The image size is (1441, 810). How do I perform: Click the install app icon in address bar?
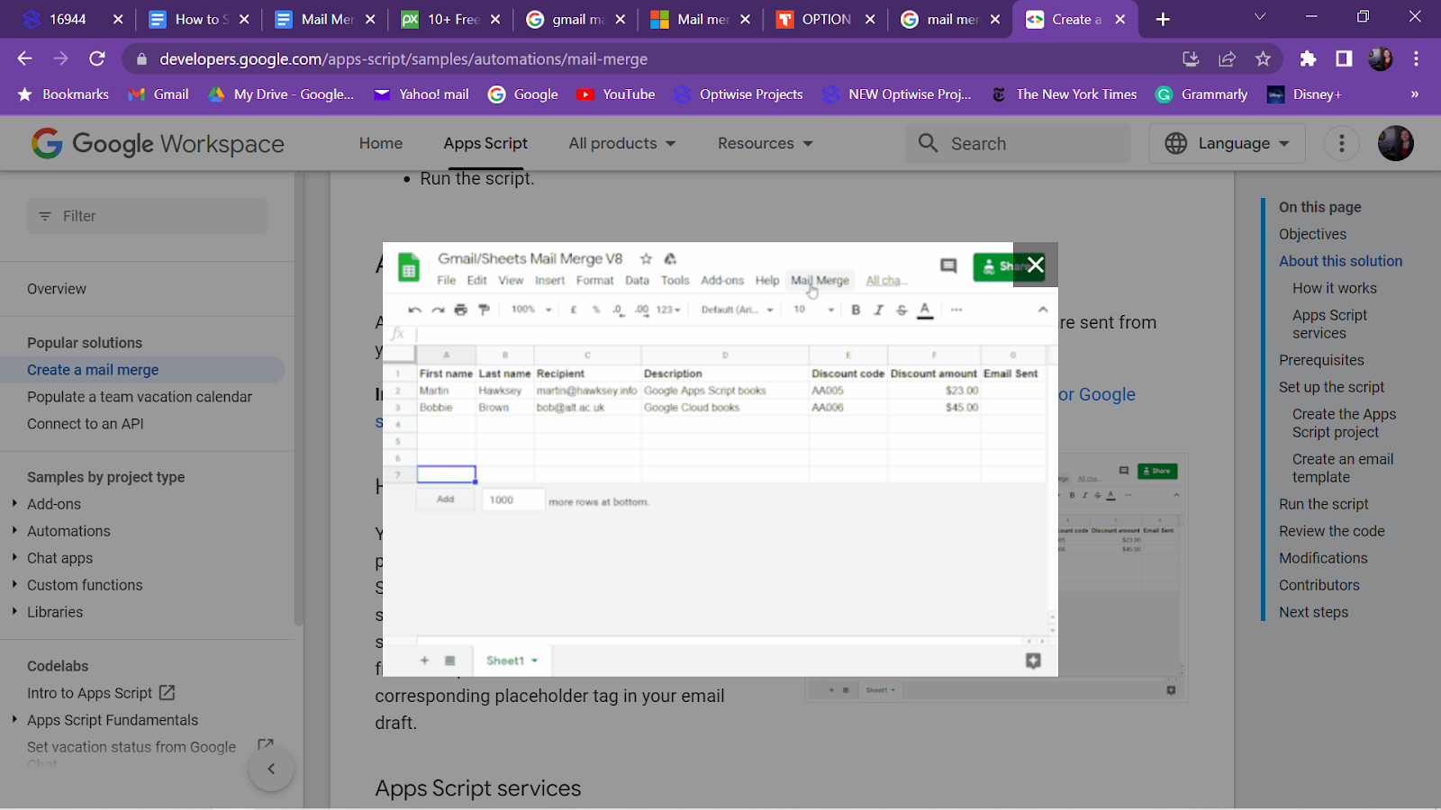pos(1191,58)
